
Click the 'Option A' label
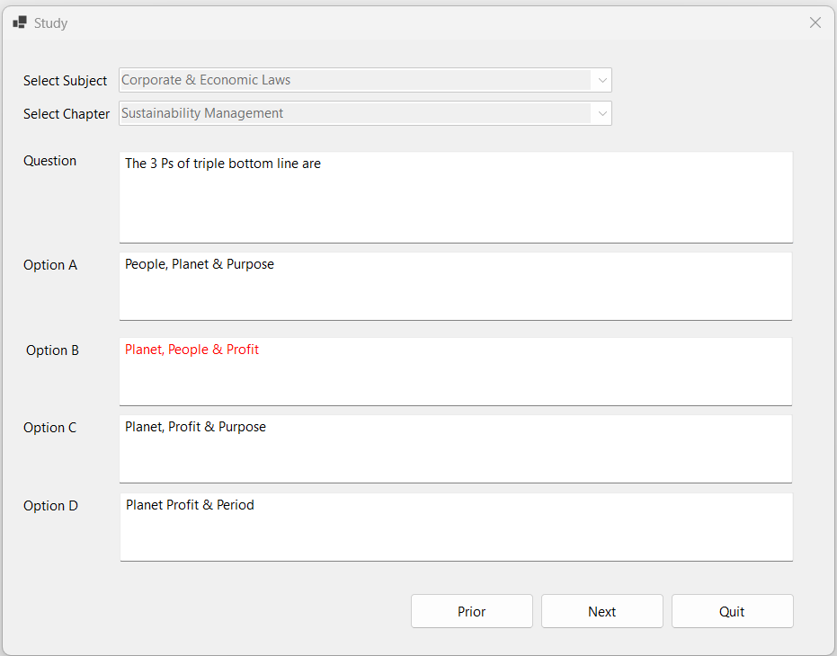[50, 265]
